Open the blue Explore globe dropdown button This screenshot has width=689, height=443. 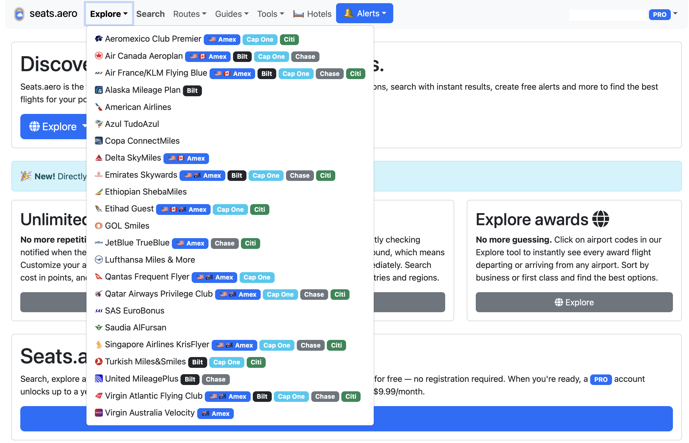(x=54, y=127)
